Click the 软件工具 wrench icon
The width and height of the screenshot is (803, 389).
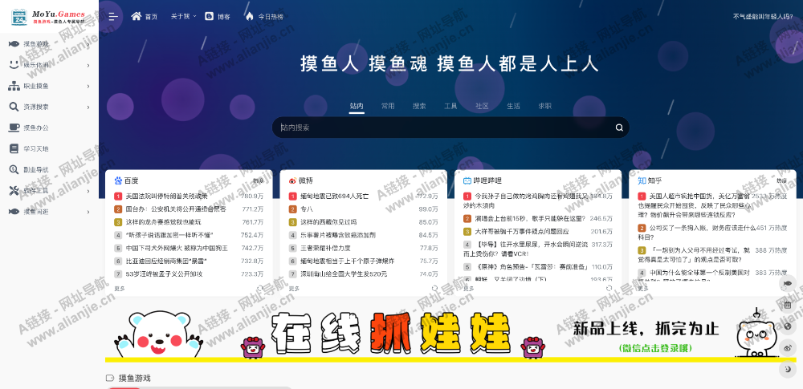tap(14, 190)
